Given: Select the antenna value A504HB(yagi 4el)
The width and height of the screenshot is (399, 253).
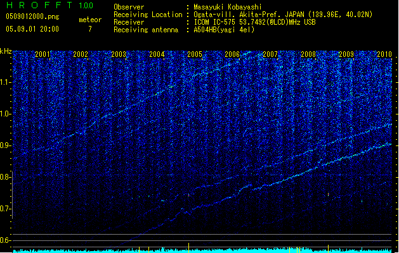Looking at the screenshot, I should [x=224, y=30].
